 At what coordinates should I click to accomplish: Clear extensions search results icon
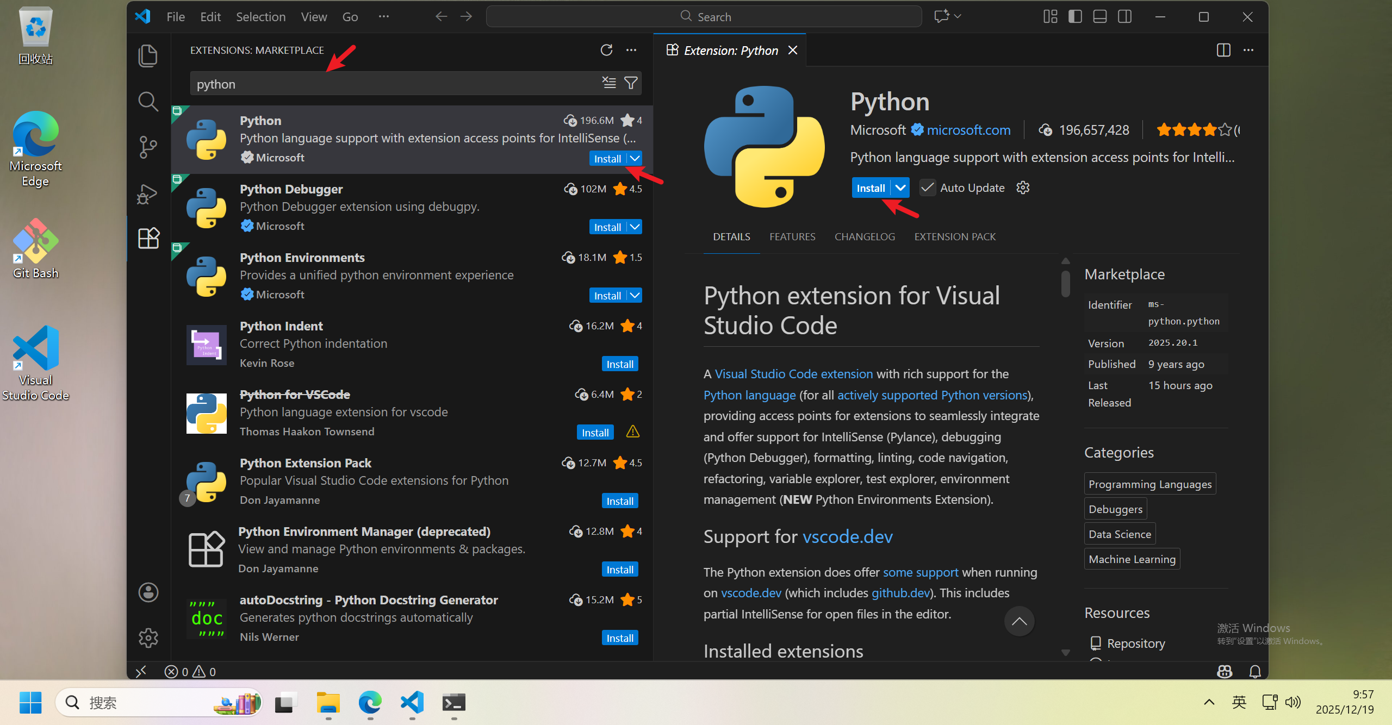[x=609, y=83]
